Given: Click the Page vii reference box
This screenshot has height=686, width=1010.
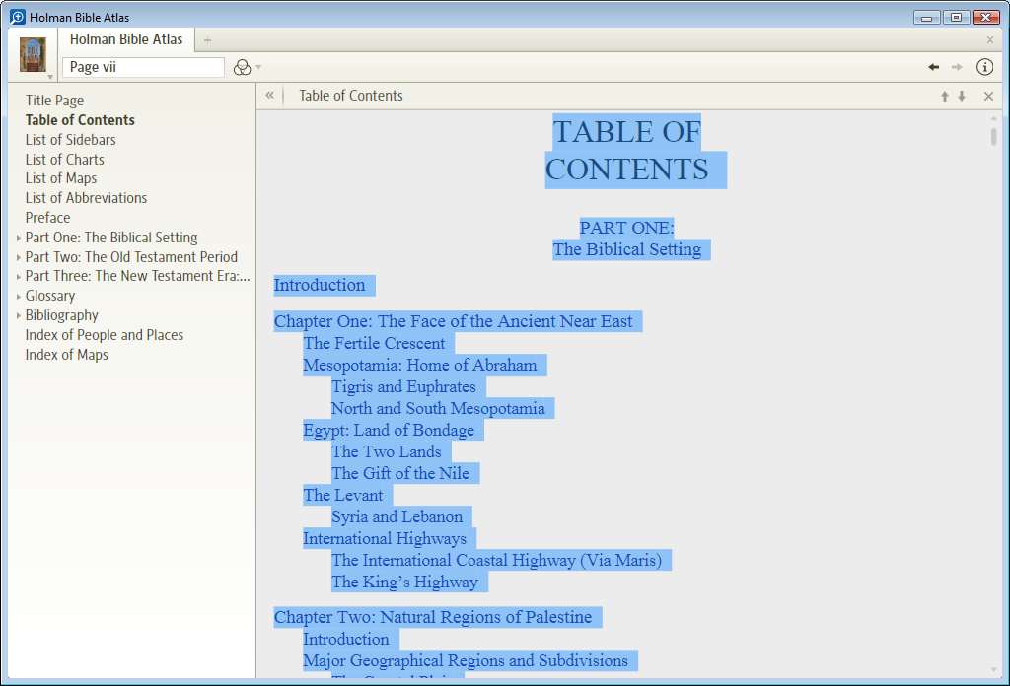Looking at the screenshot, I should pyautogui.click(x=143, y=67).
